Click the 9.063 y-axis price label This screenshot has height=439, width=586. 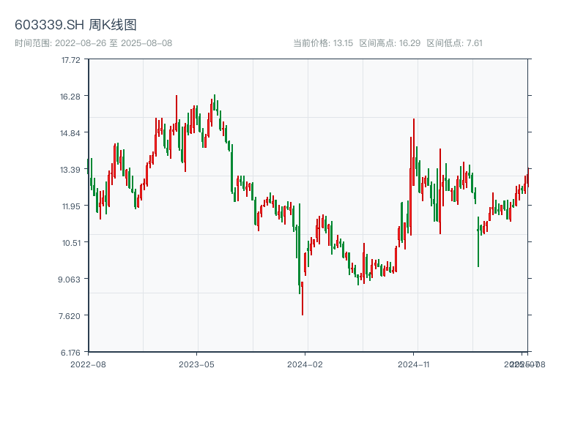(70, 279)
